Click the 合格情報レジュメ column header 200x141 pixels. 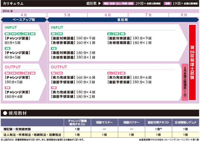tap(184, 122)
